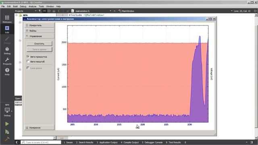
Task: Open Design mode in the sidebar
Action: pyautogui.click(x=7, y=40)
